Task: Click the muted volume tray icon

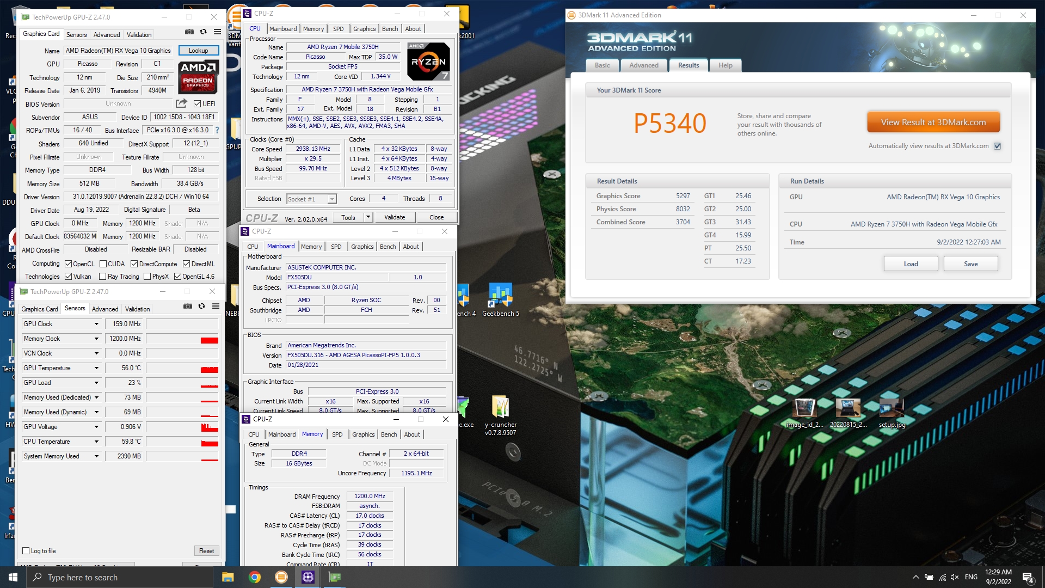Action: (955, 577)
